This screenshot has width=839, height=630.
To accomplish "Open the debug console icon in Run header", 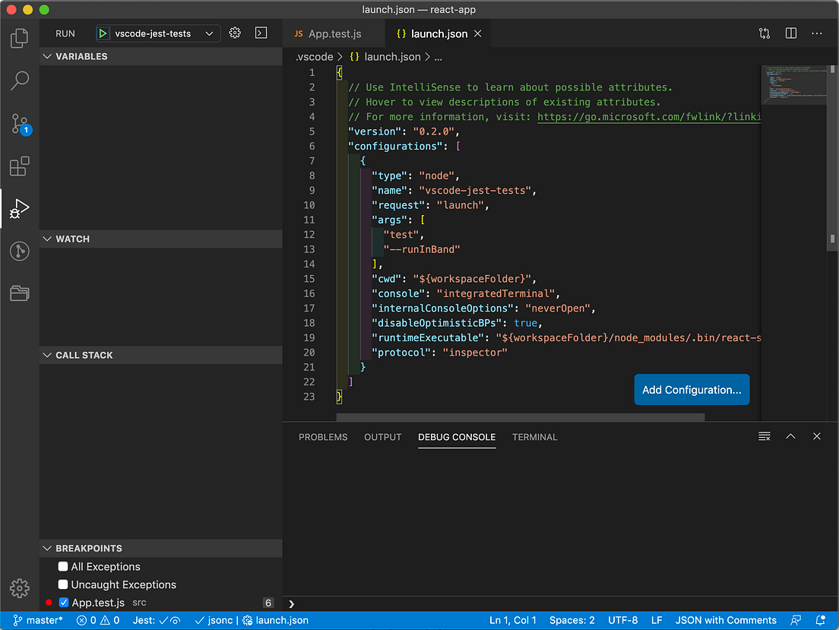I will [261, 33].
